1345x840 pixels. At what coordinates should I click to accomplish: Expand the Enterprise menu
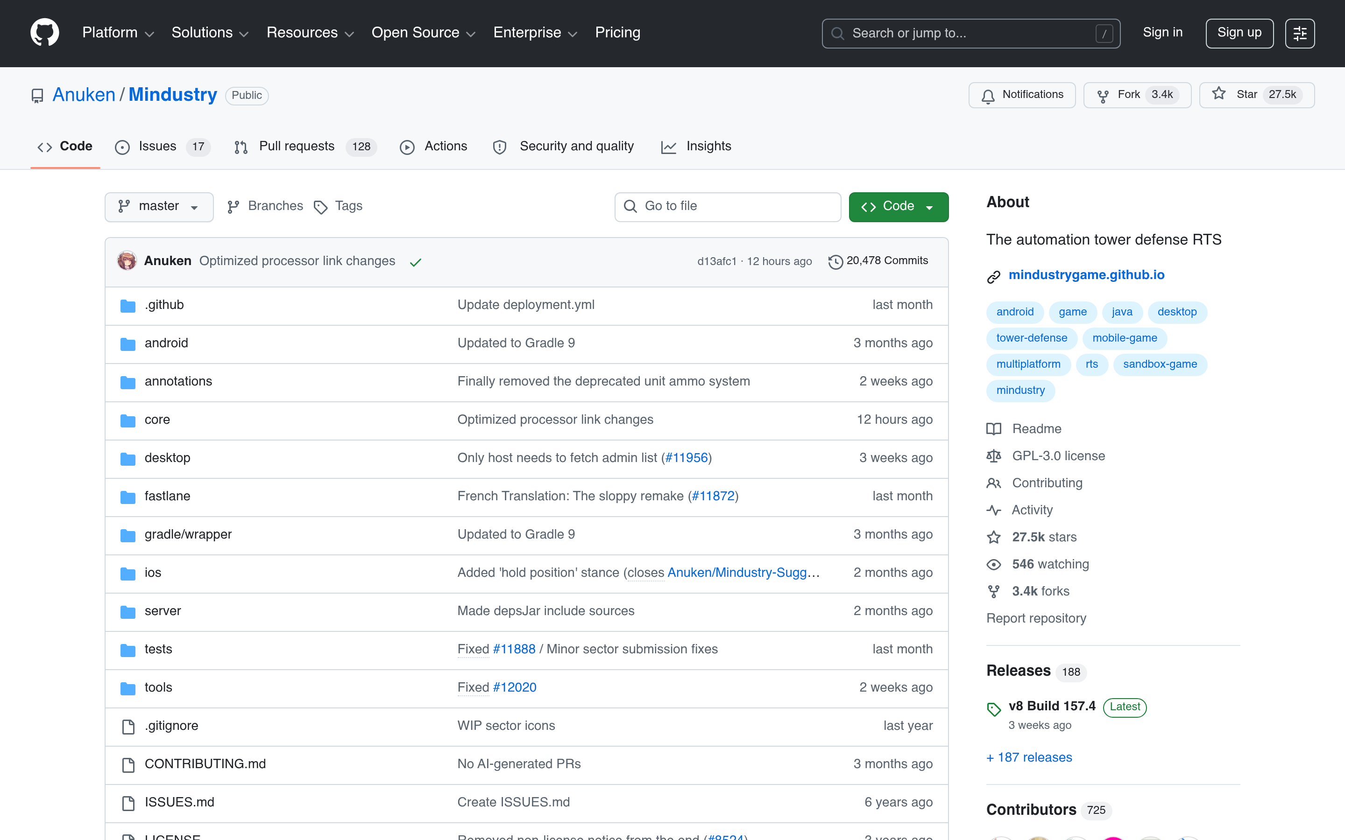click(535, 33)
